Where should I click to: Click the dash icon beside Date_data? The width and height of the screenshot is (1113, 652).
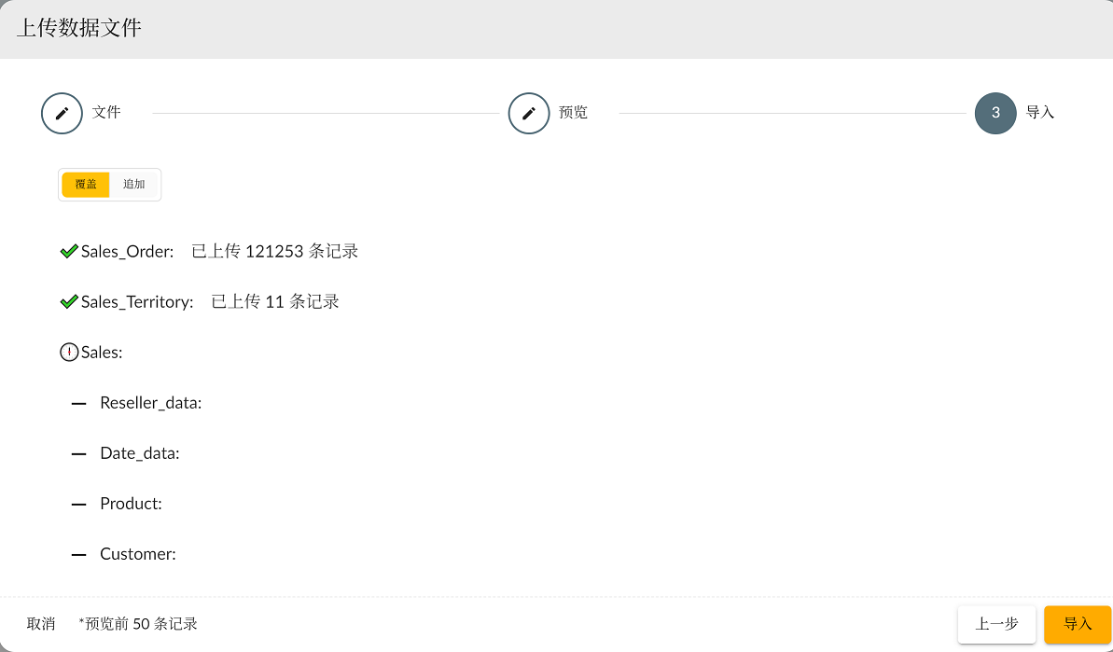79,453
